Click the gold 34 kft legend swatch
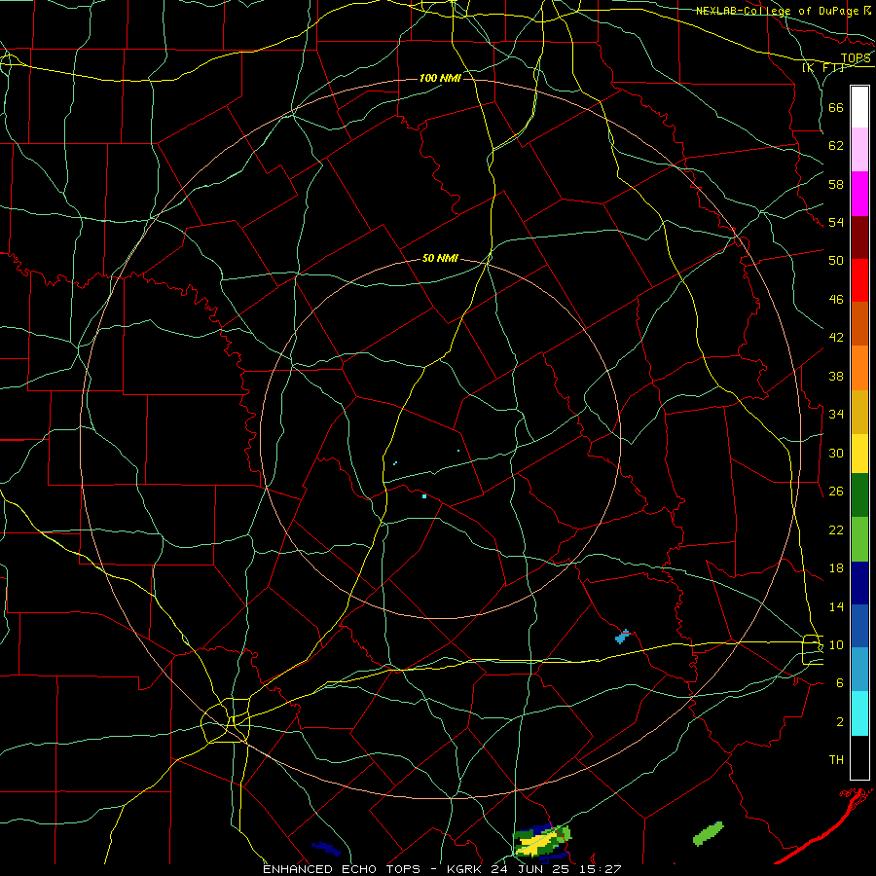This screenshot has width=876, height=876. tap(859, 412)
